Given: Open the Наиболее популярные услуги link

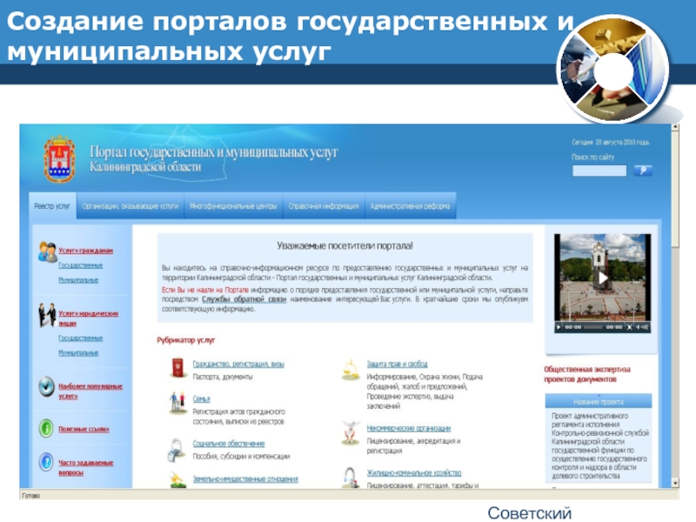Looking at the screenshot, I should 90,391.
